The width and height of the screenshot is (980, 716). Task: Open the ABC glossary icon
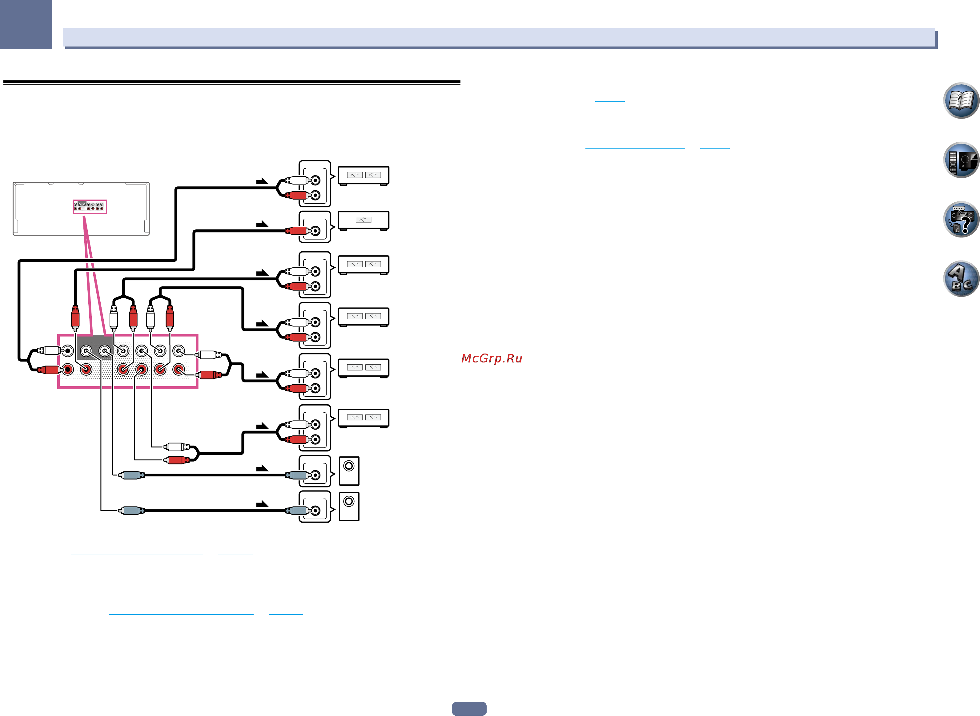tap(961, 279)
